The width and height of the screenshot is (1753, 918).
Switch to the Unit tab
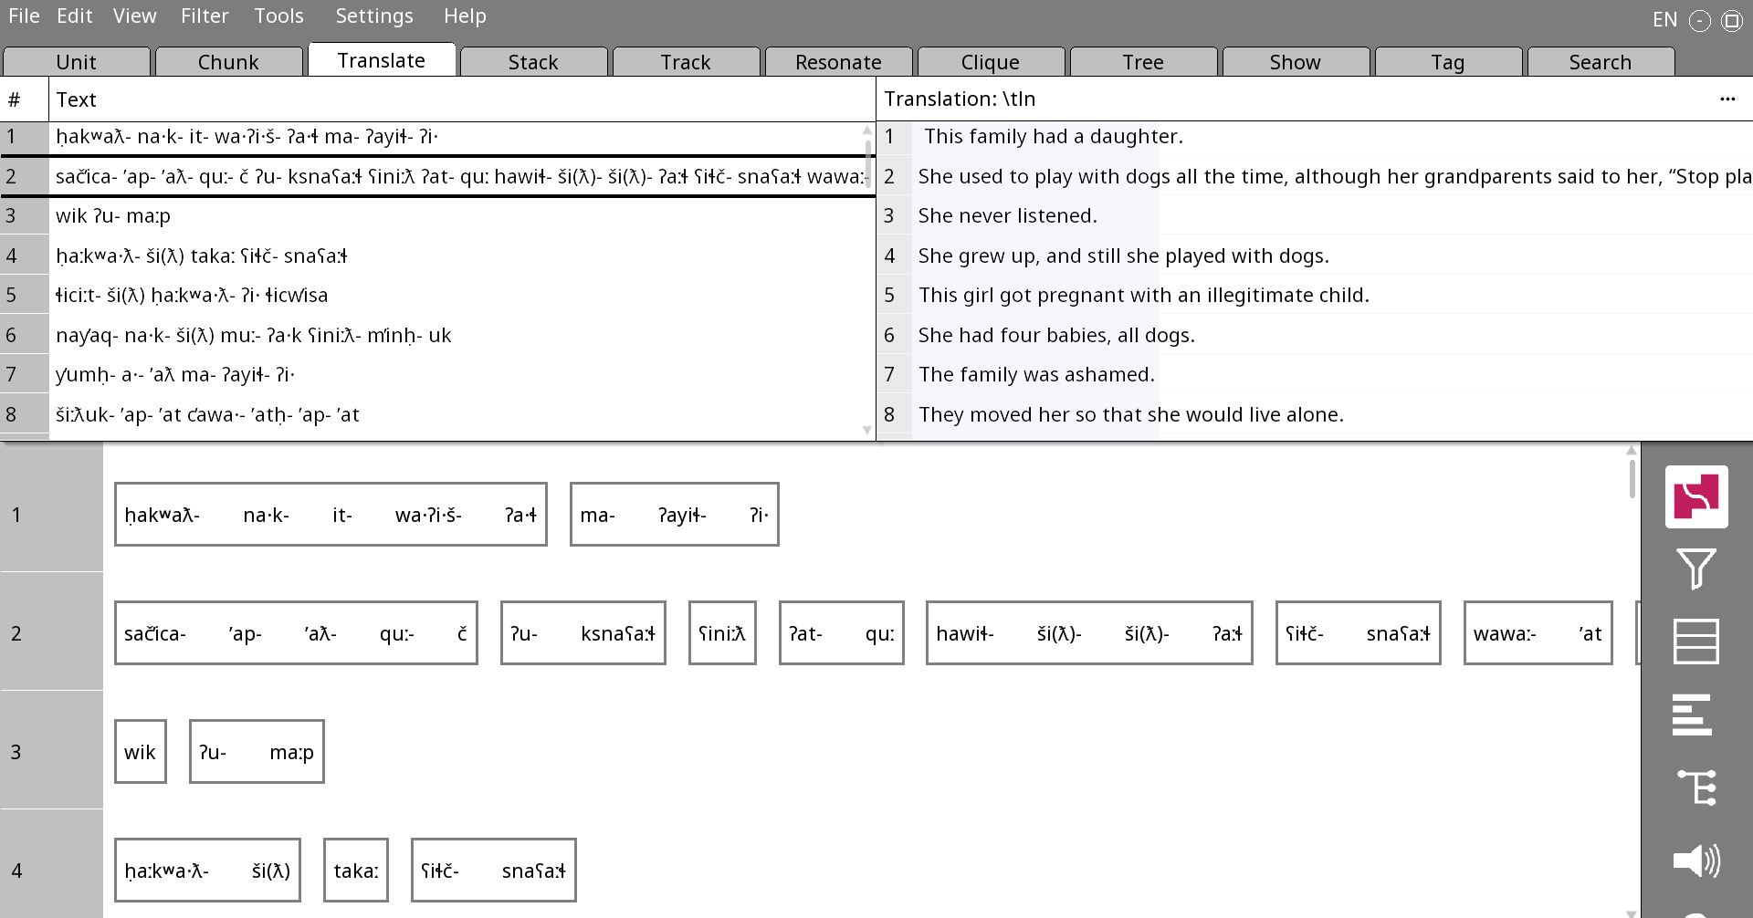(x=77, y=62)
